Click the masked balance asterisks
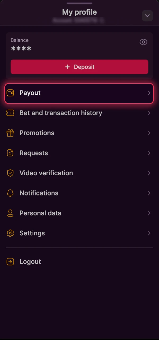The width and height of the screenshot is (159, 340). click(21, 48)
